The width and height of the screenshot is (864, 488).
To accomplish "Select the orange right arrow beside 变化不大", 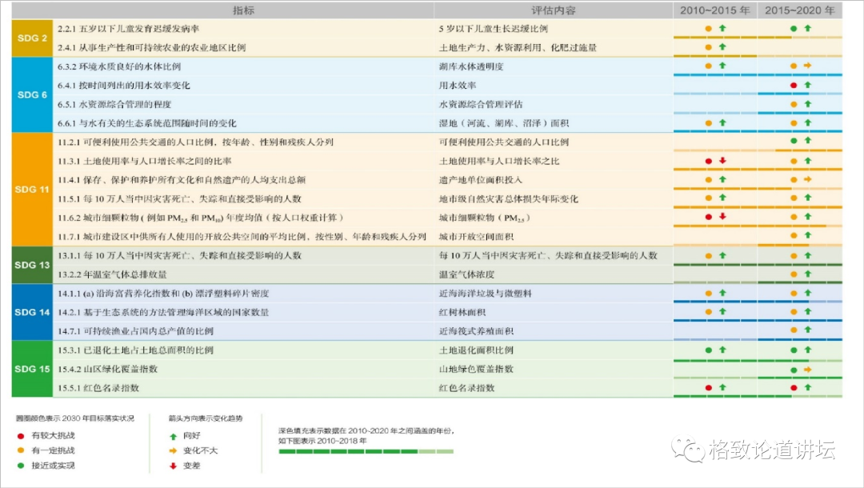I will pos(173,450).
